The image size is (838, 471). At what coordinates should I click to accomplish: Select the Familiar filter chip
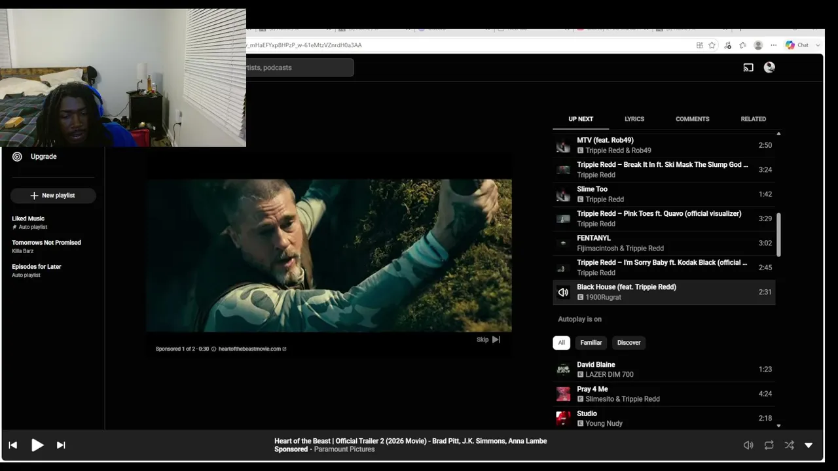click(591, 343)
